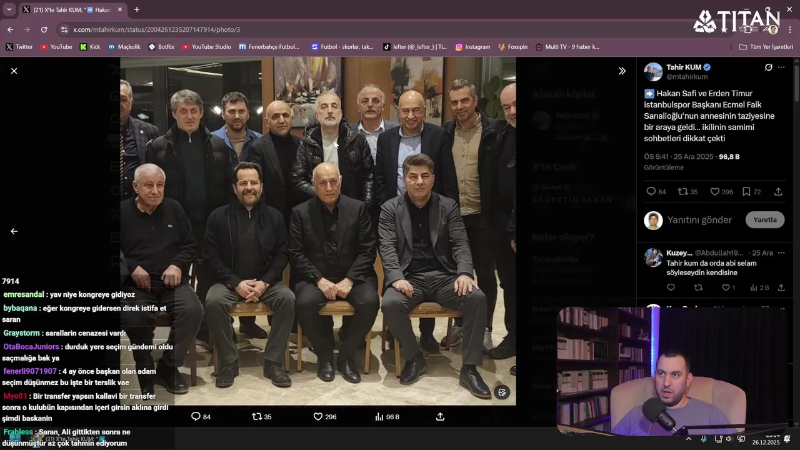Toggle bookmark showing 72 in sidebar

[x=751, y=192]
